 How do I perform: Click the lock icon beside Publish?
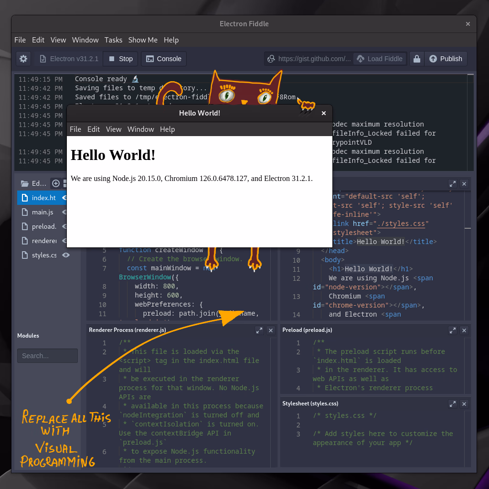(417, 59)
